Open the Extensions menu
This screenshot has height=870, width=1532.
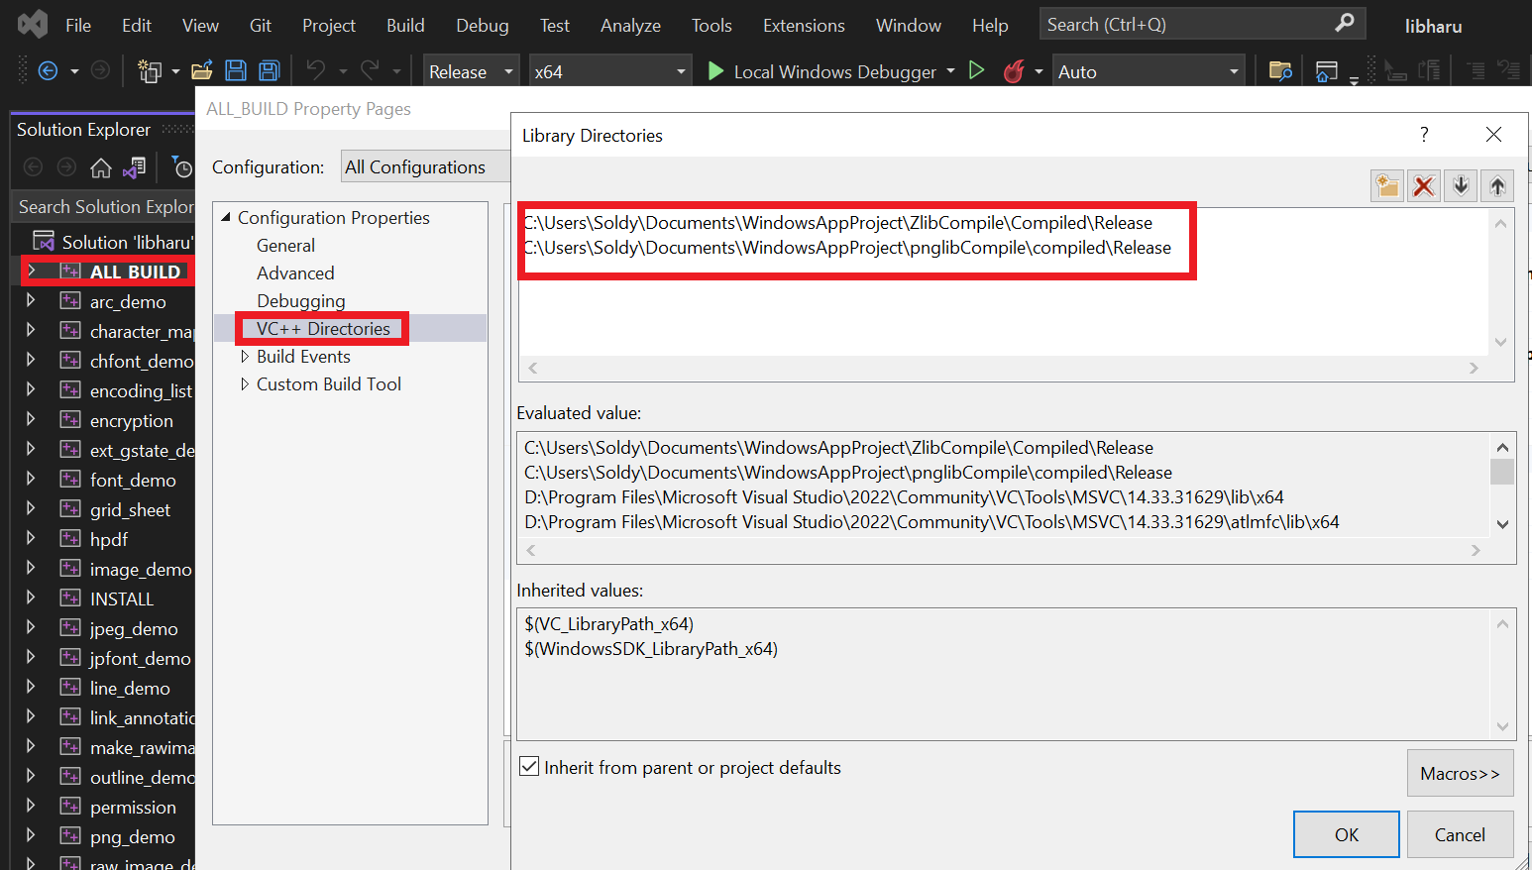pos(804,25)
